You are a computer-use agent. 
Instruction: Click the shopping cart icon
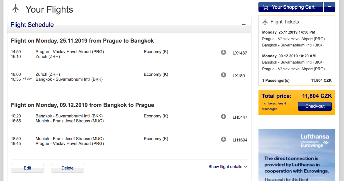(x=266, y=7)
